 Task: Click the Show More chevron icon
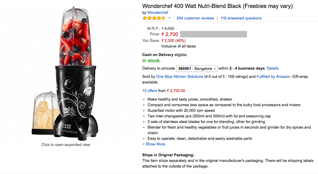tap(144, 144)
